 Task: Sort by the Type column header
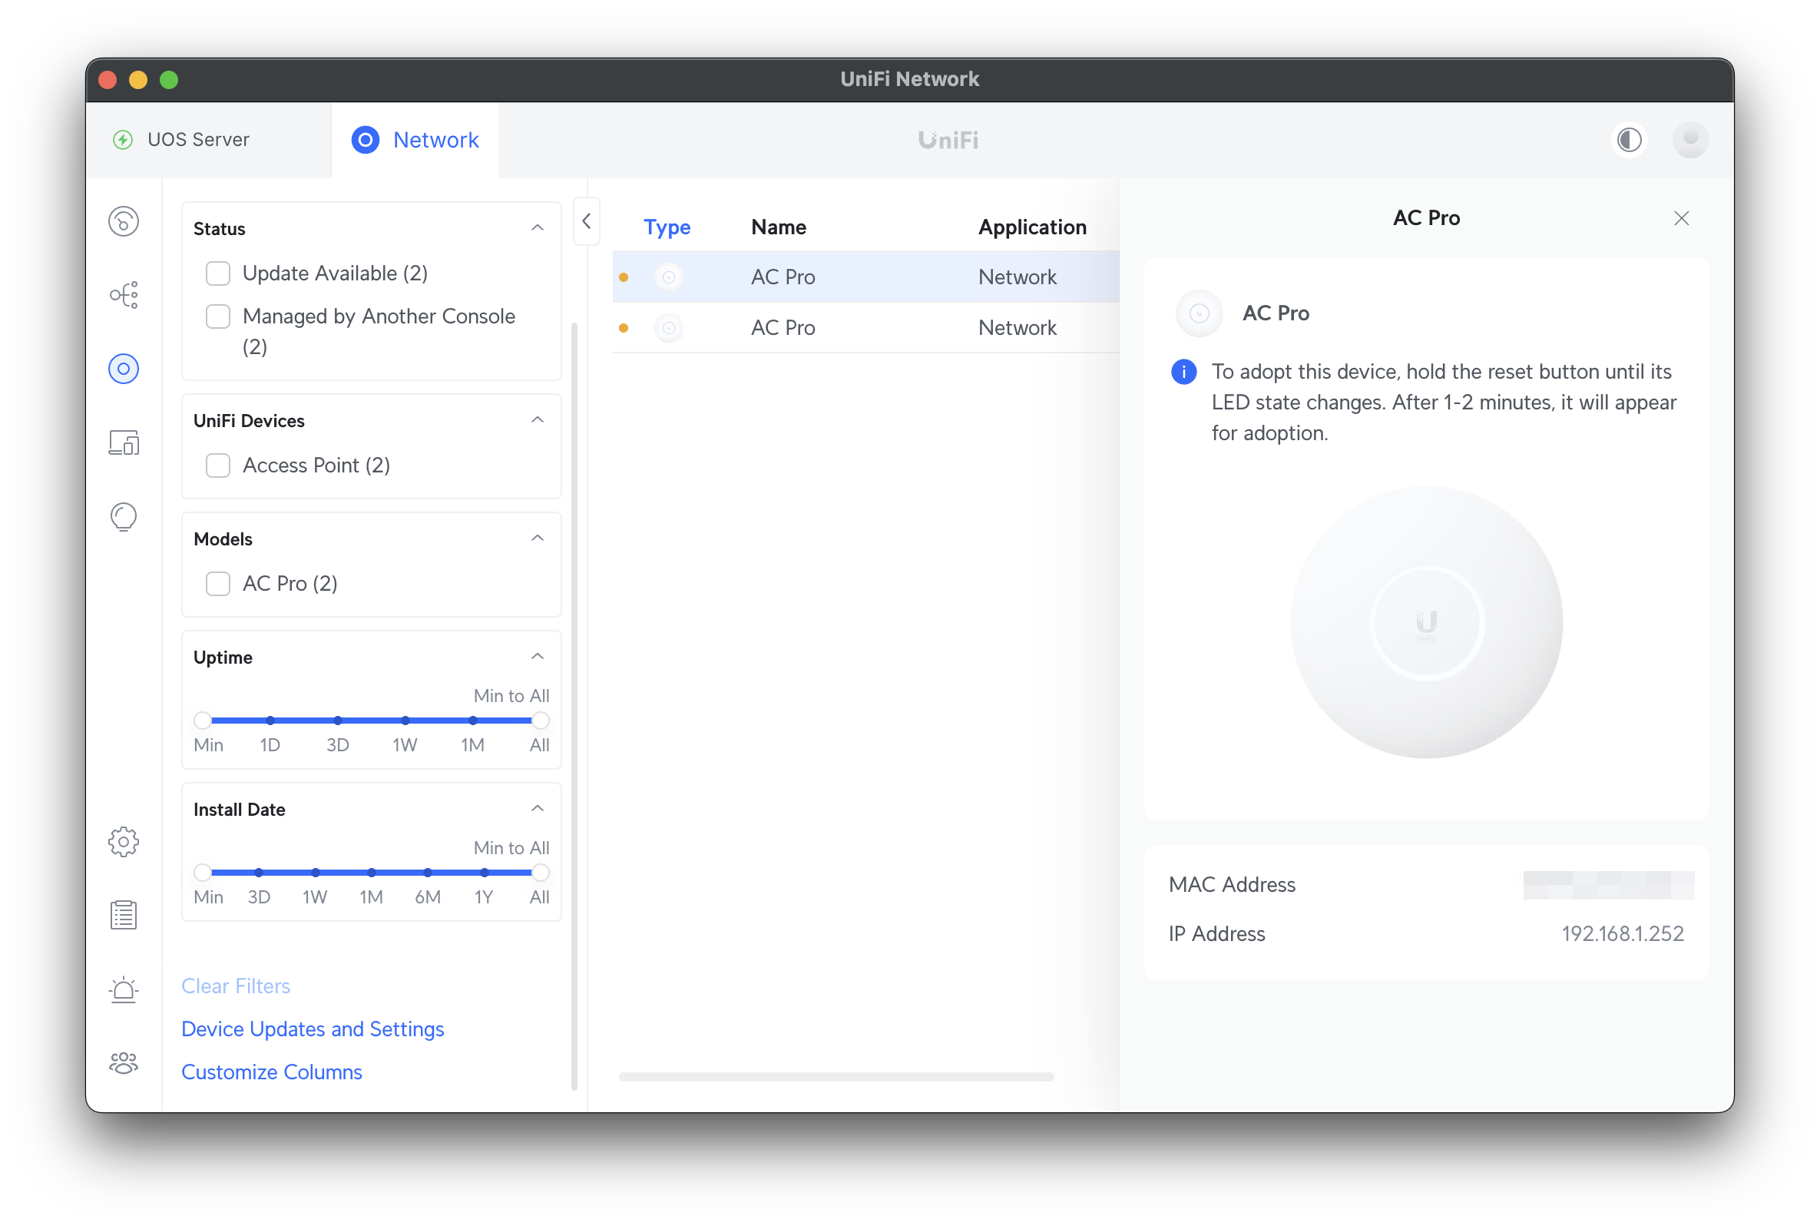click(667, 227)
